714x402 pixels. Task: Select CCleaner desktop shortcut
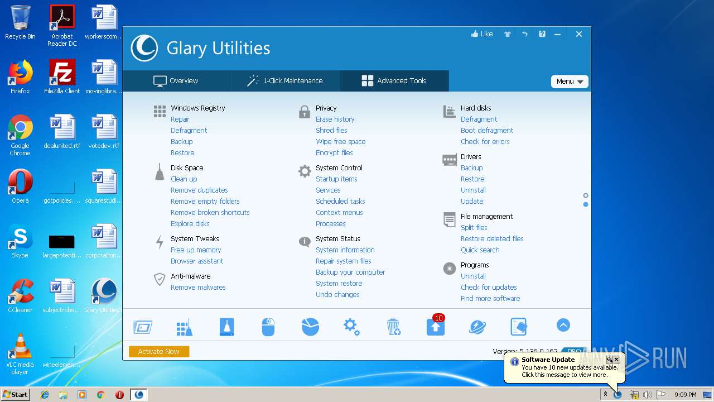click(20, 296)
